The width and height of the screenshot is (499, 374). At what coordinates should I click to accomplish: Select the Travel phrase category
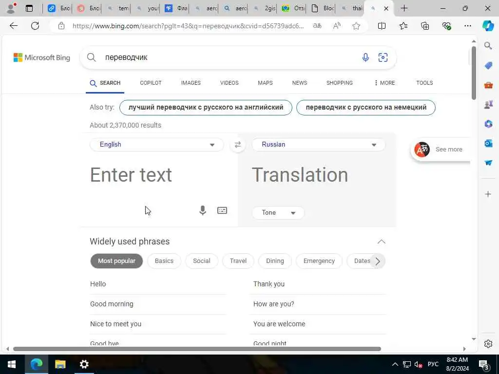coord(238,261)
